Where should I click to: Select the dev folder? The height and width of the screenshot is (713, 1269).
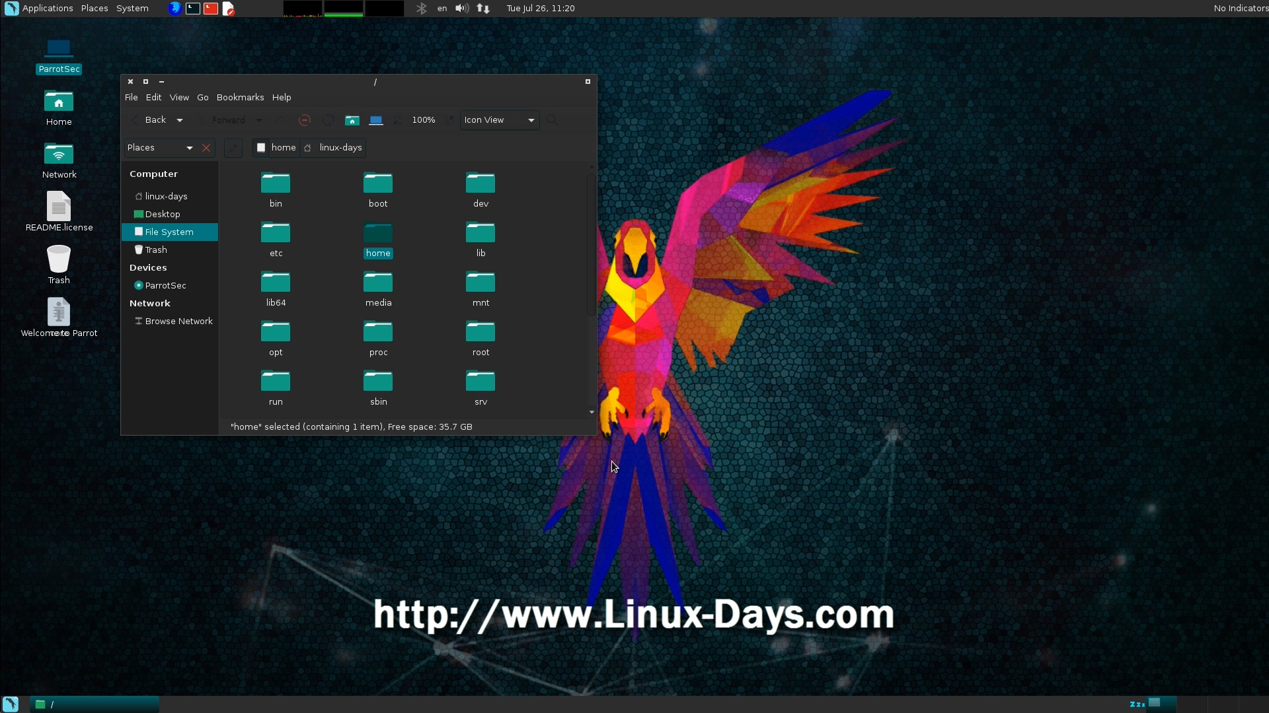coord(481,190)
